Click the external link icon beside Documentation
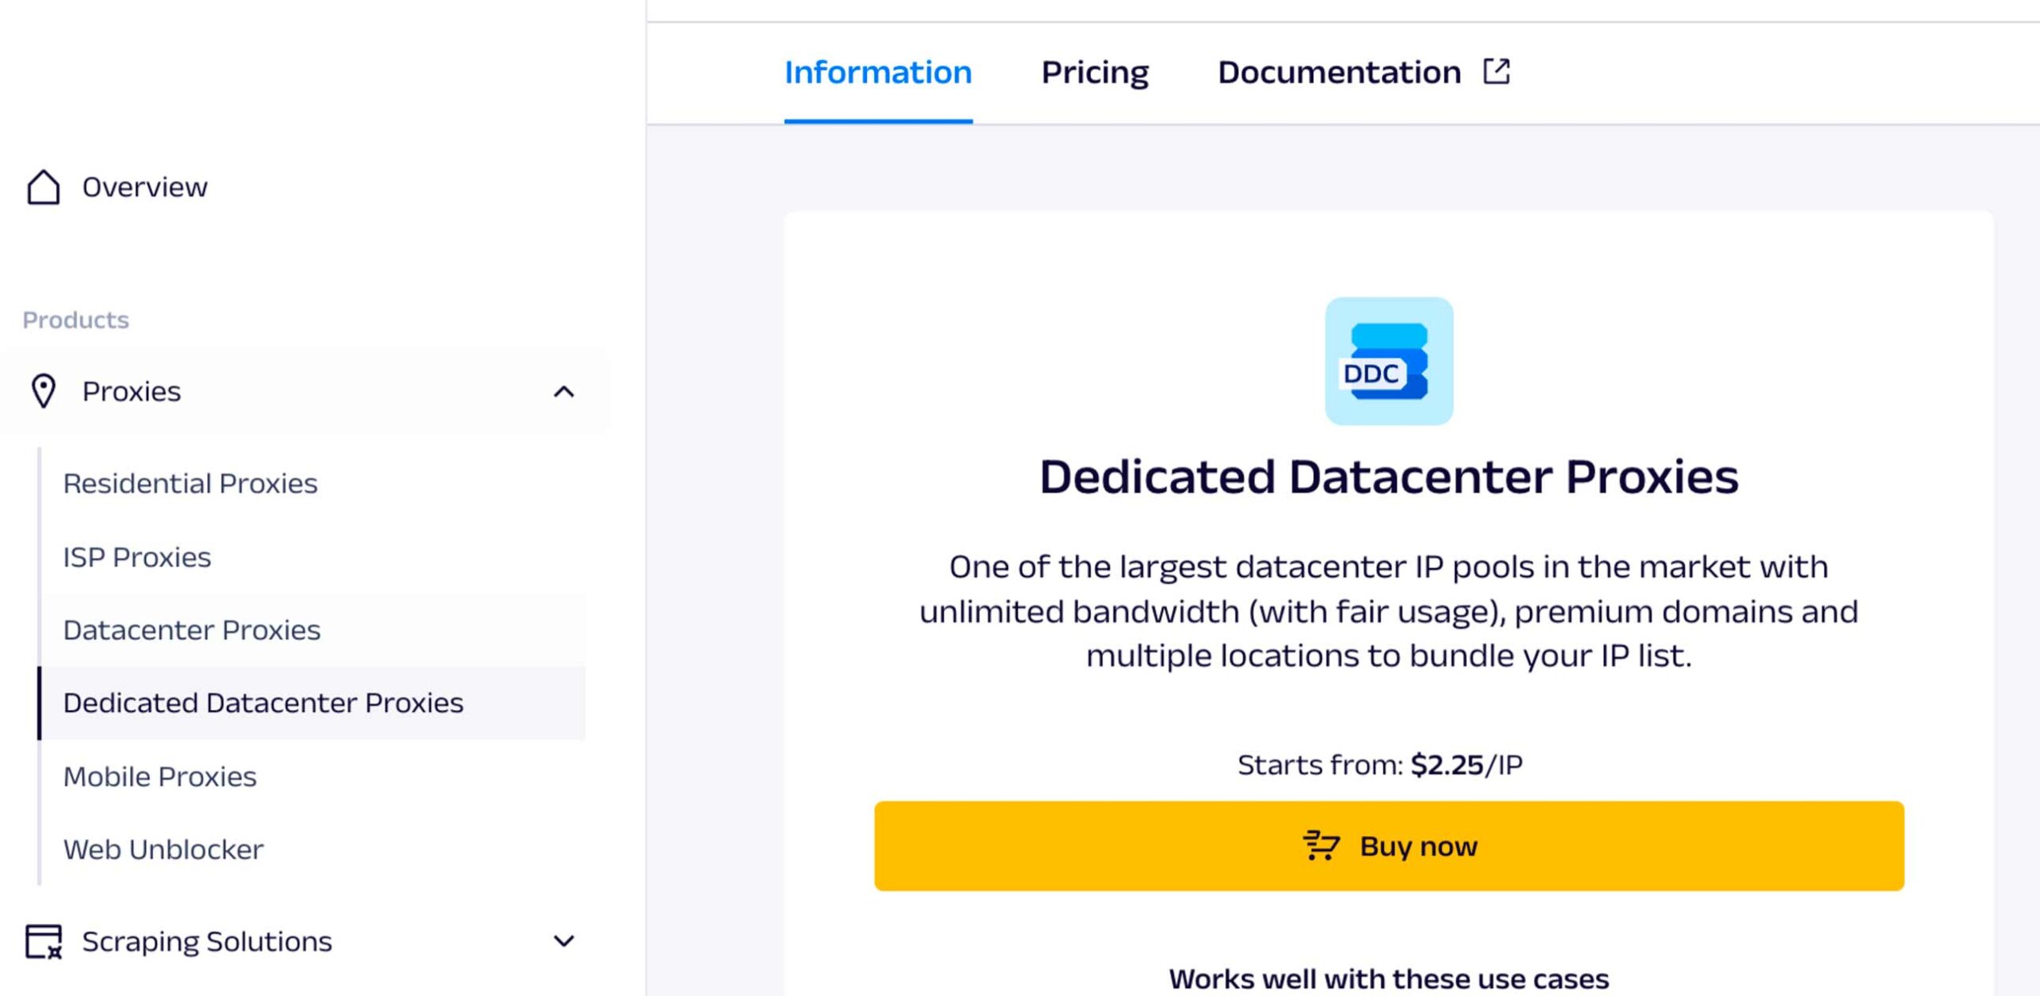2040x996 pixels. 1497,72
